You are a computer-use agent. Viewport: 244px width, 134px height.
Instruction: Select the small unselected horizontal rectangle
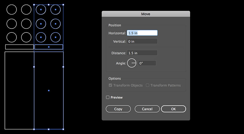19,47
